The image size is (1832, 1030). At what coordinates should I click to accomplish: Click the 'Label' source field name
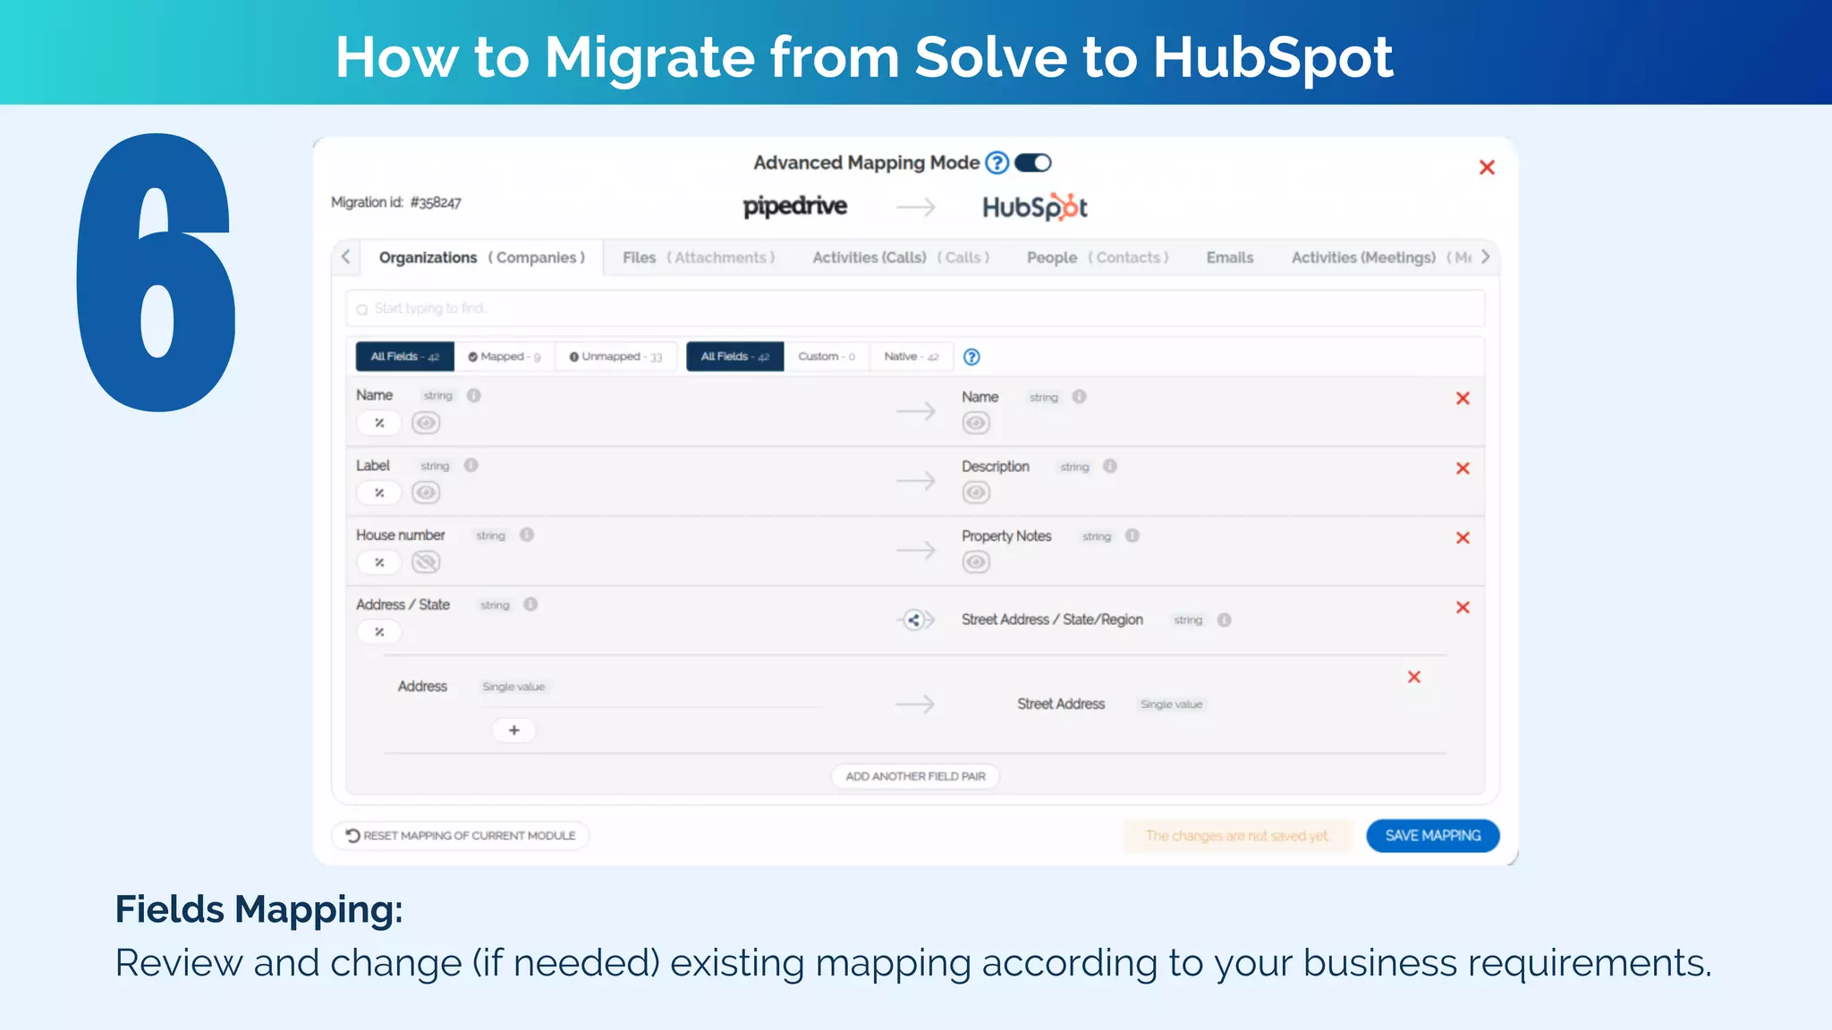373,465
